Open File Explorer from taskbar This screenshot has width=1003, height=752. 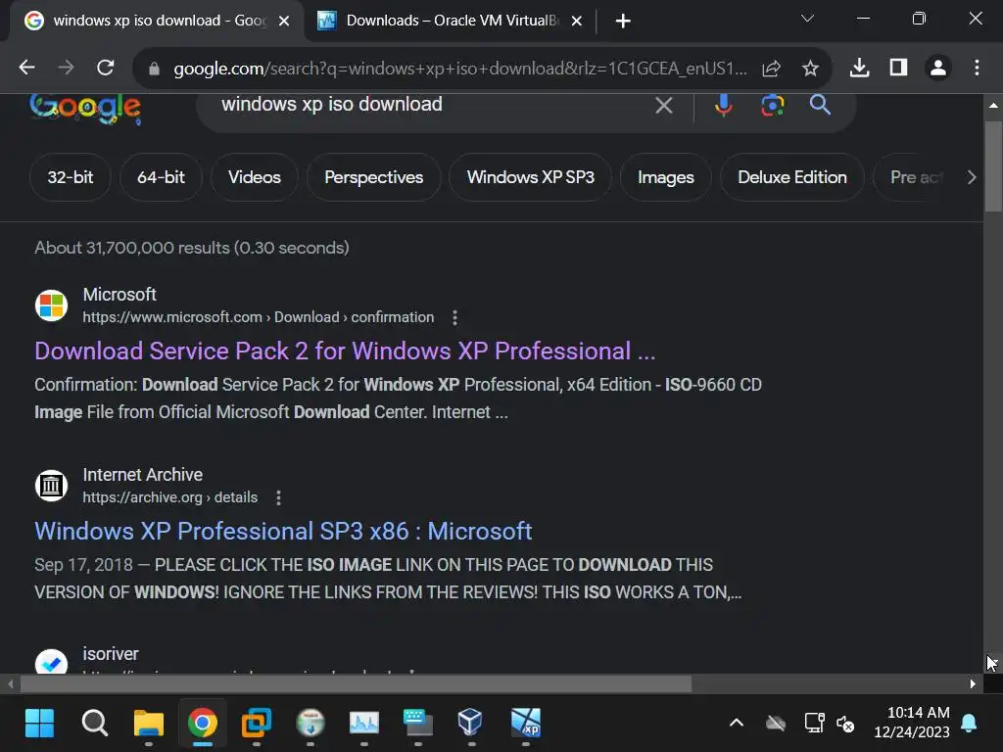click(149, 724)
